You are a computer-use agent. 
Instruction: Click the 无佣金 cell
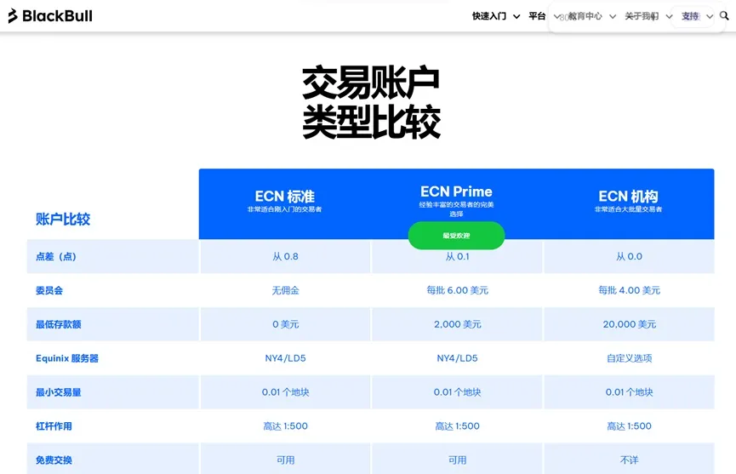point(285,290)
